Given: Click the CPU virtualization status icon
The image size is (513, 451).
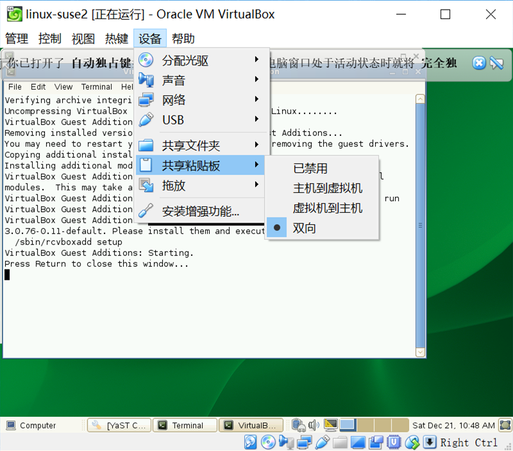Looking at the screenshot, I should (394, 442).
